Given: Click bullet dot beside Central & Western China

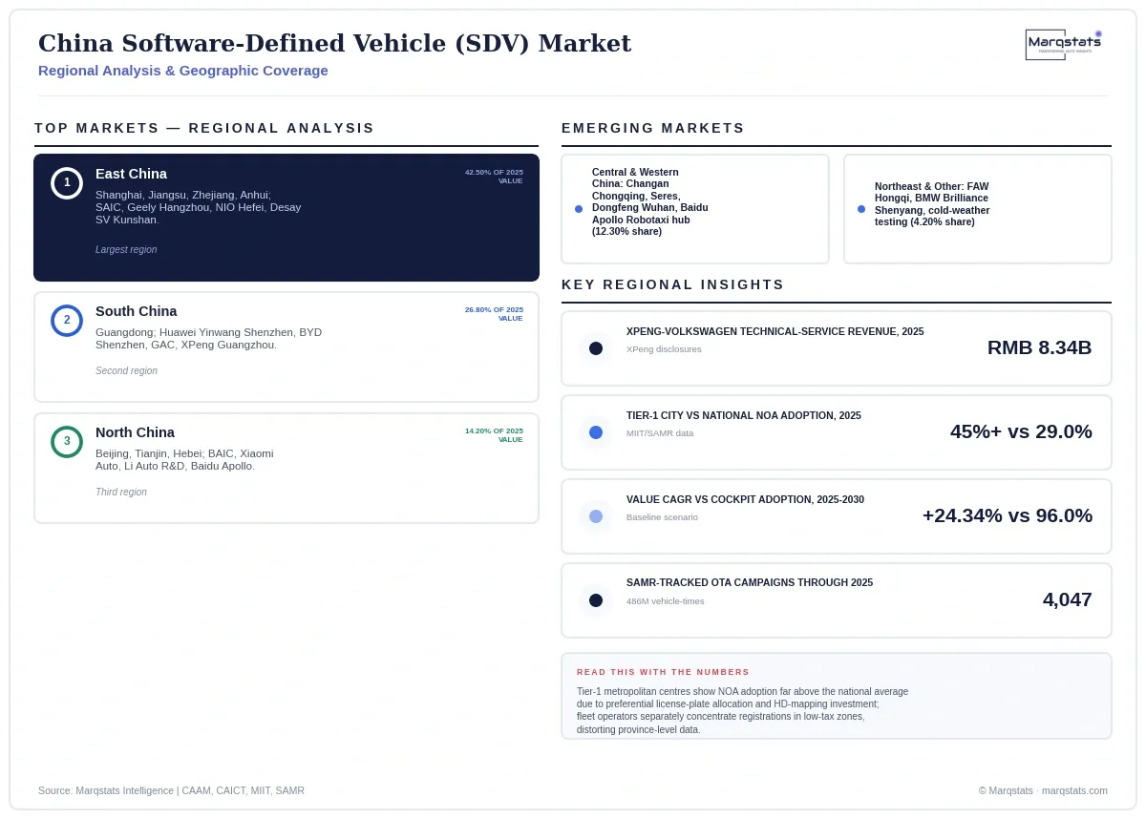Looking at the screenshot, I should (x=579, y=209).
